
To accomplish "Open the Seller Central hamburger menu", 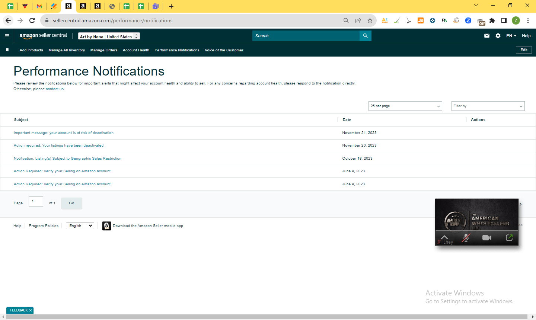I will [7, 36].
